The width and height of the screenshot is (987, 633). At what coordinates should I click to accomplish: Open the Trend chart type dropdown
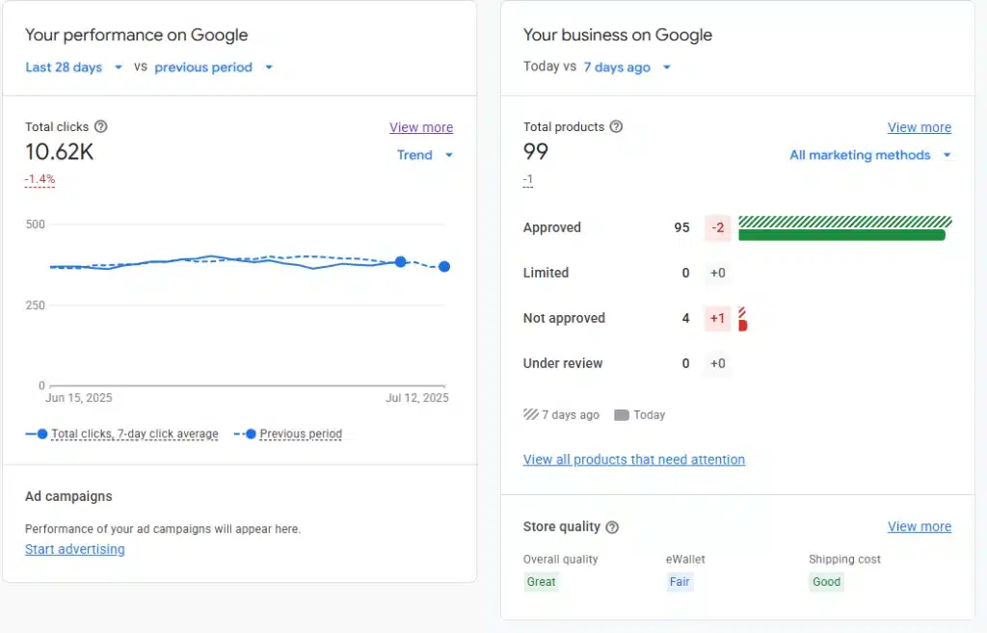425,155
